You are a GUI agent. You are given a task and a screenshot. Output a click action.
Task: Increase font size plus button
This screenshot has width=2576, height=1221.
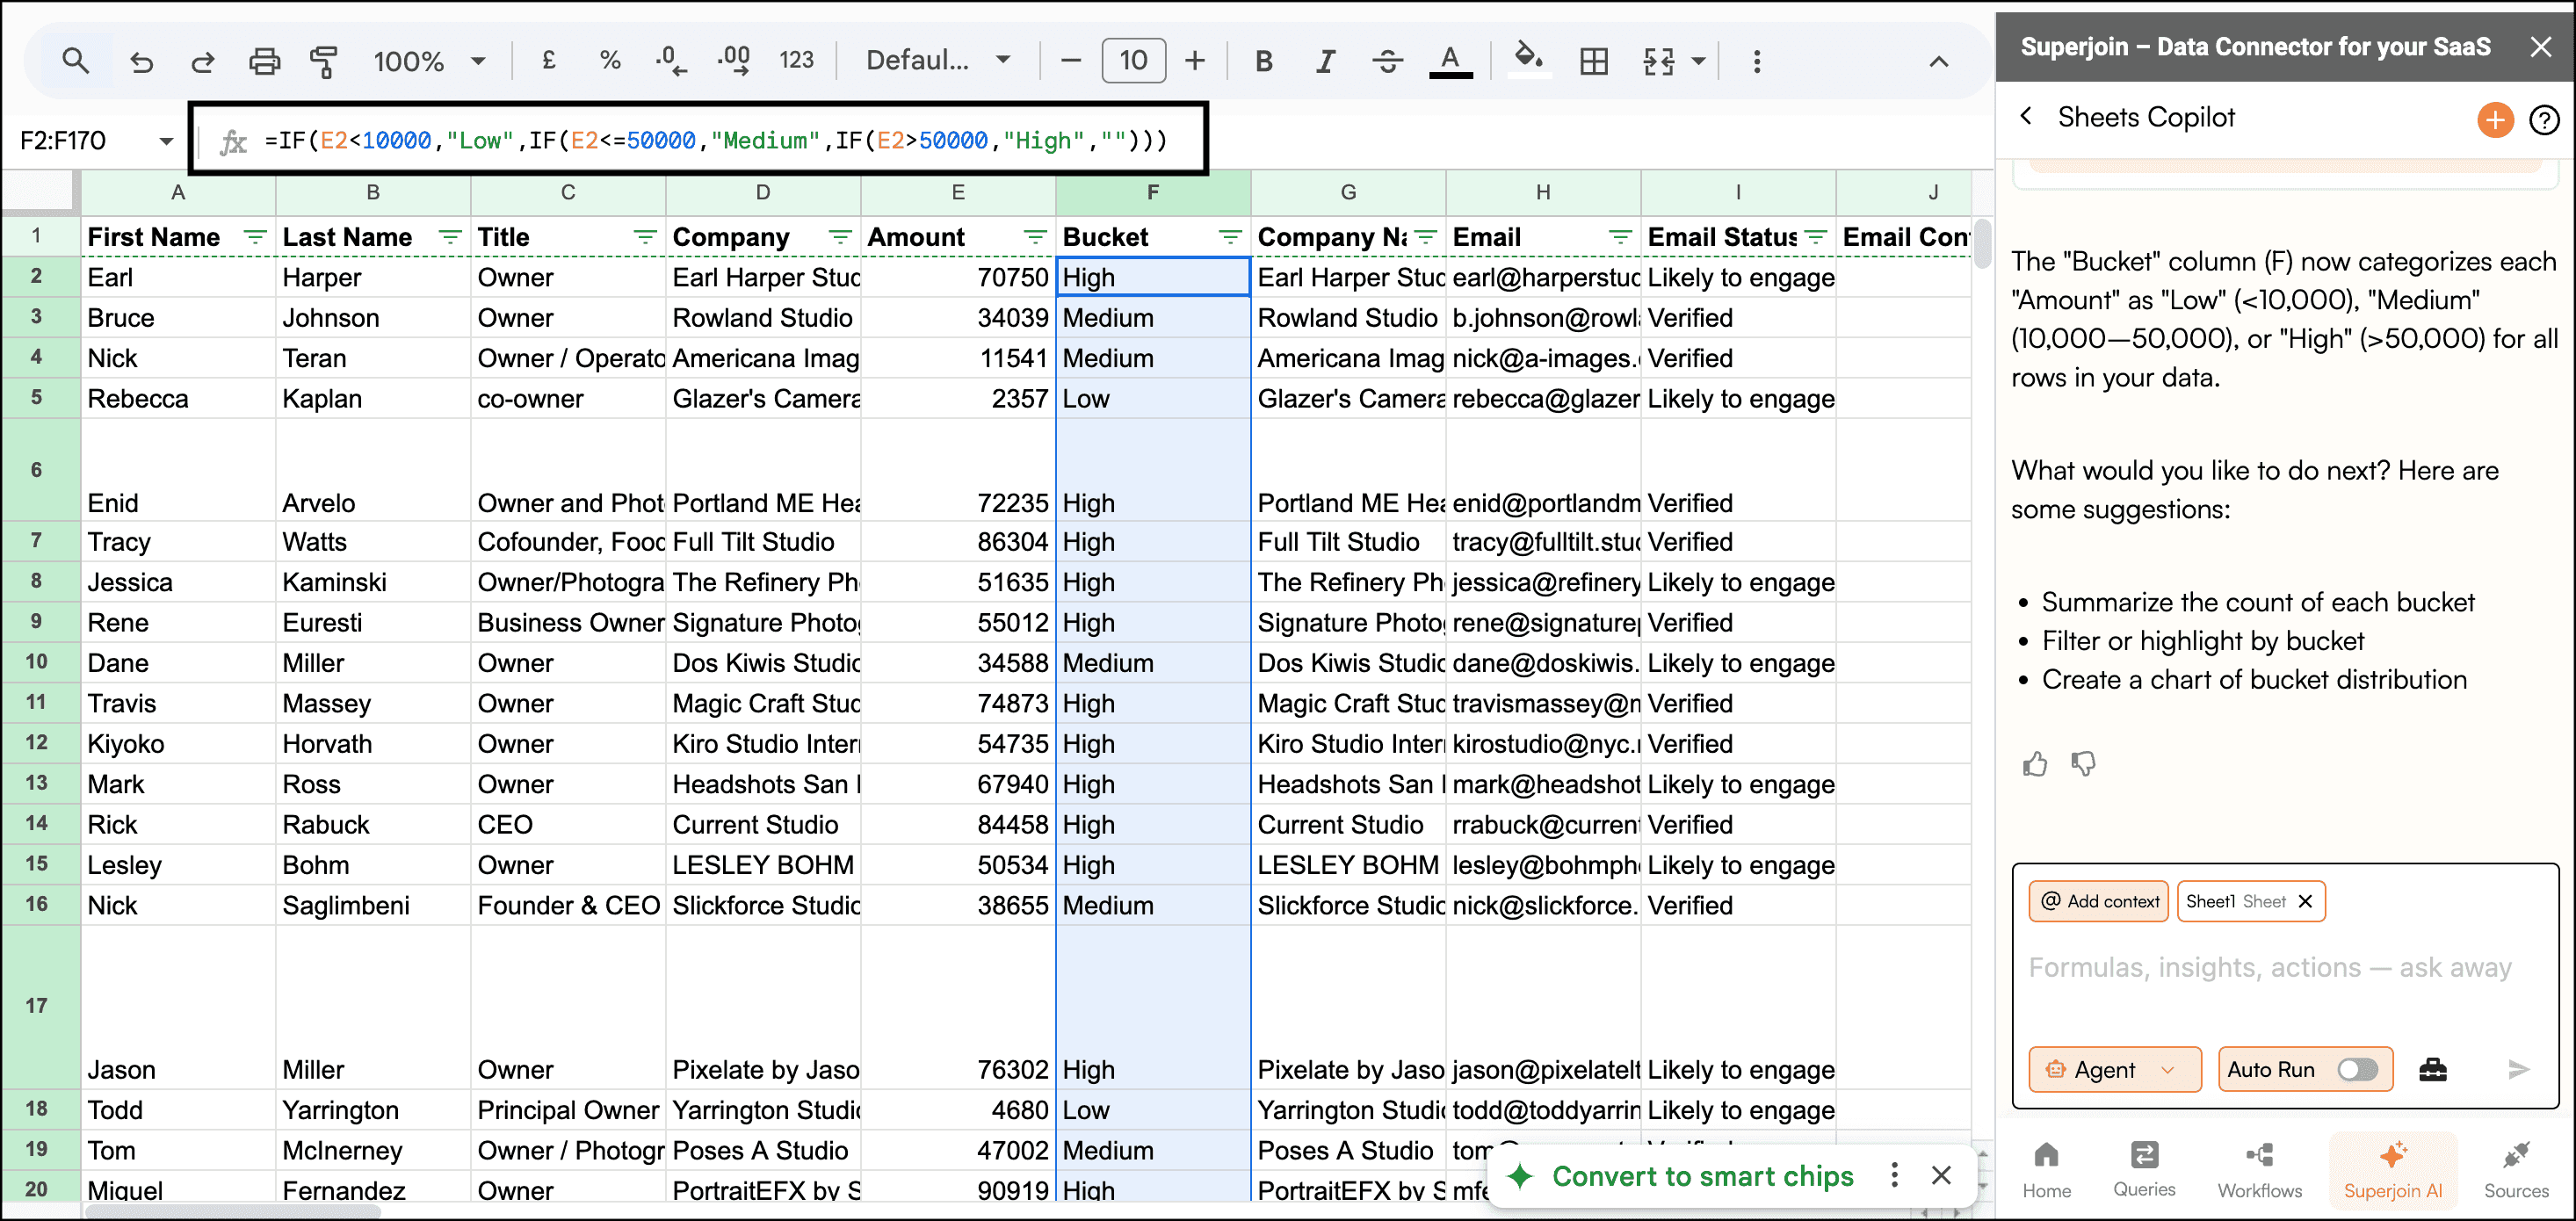pyautogui.click(x=1195, y=62)
